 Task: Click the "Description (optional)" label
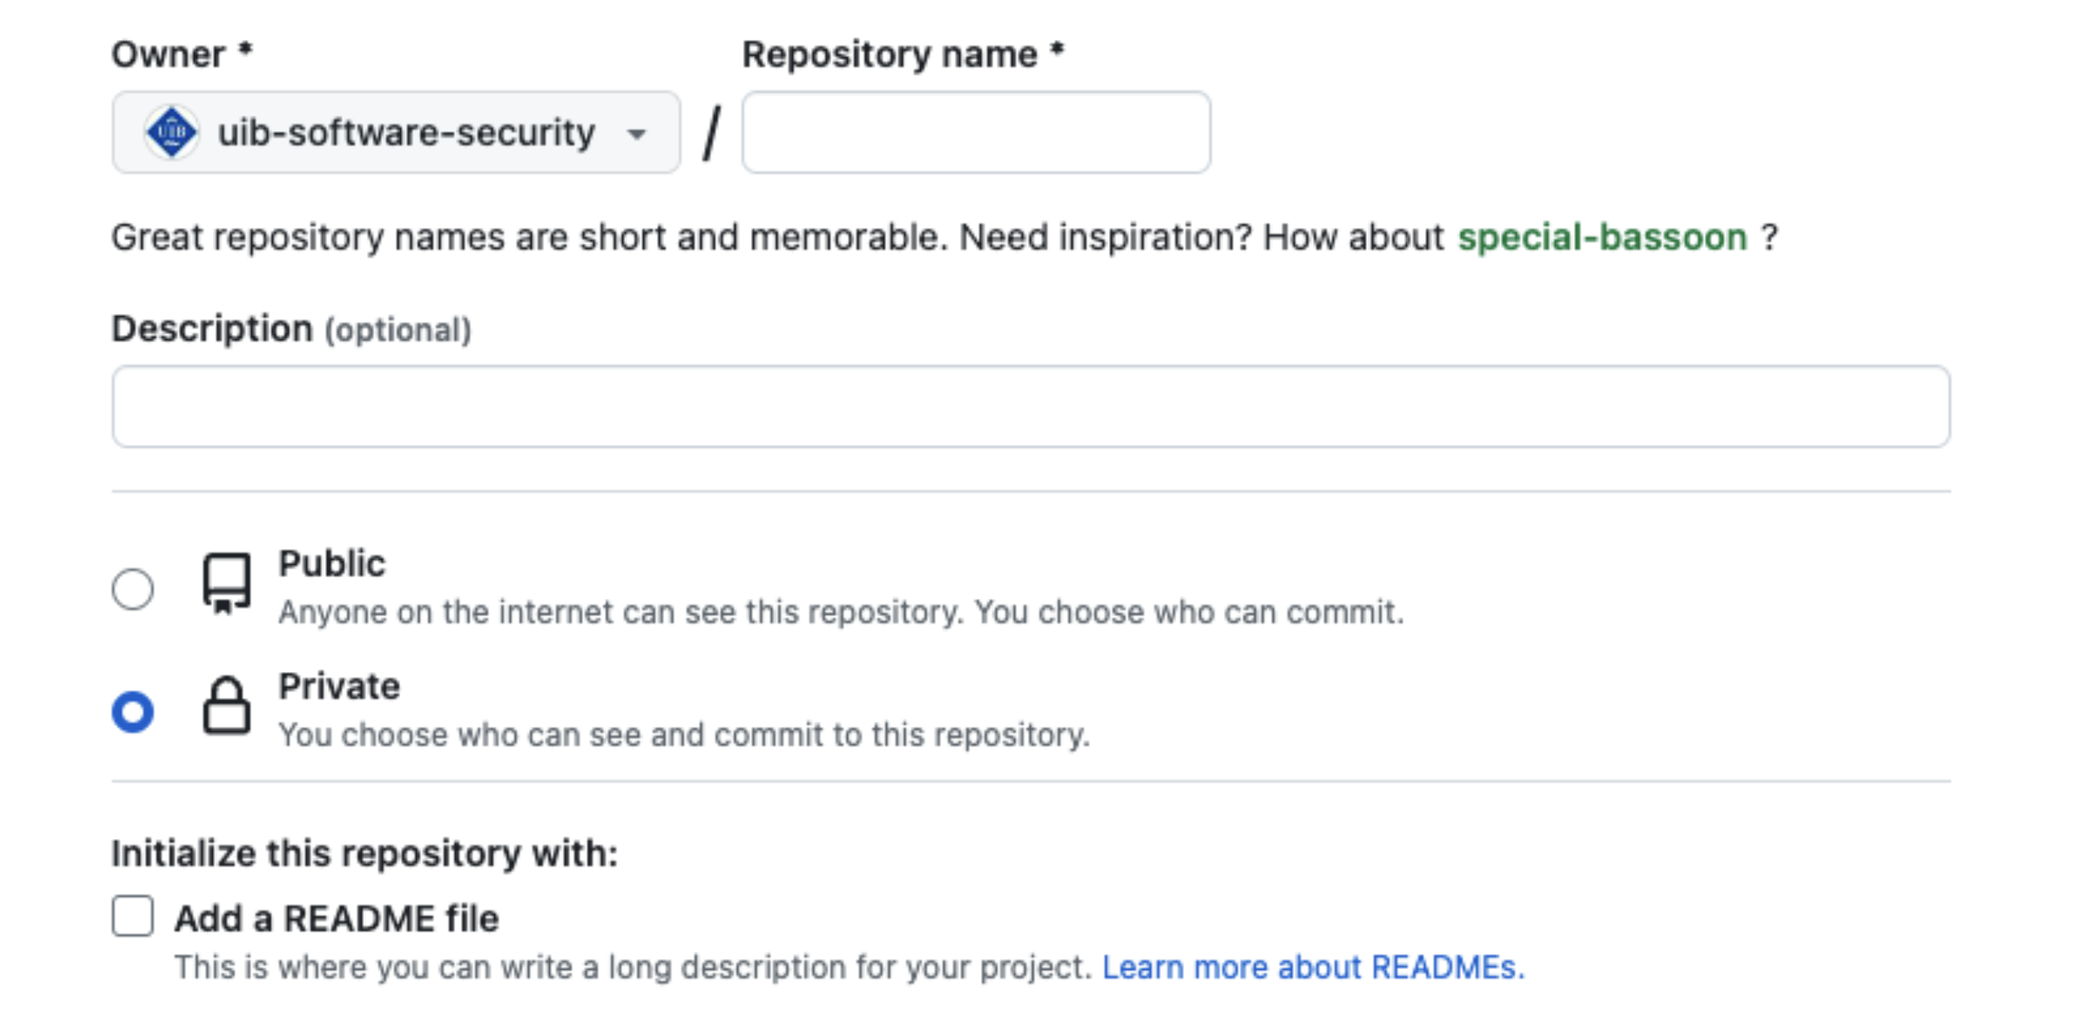pos(291,329)
